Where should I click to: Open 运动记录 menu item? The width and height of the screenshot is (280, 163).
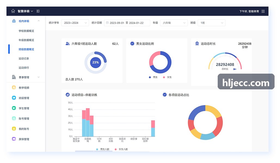point(24,58)
